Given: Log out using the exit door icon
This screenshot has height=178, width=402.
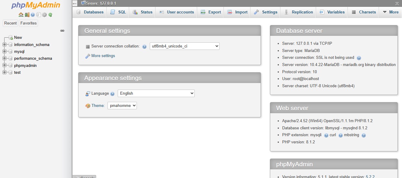Looking at the screenshot, I should (27, 14).
